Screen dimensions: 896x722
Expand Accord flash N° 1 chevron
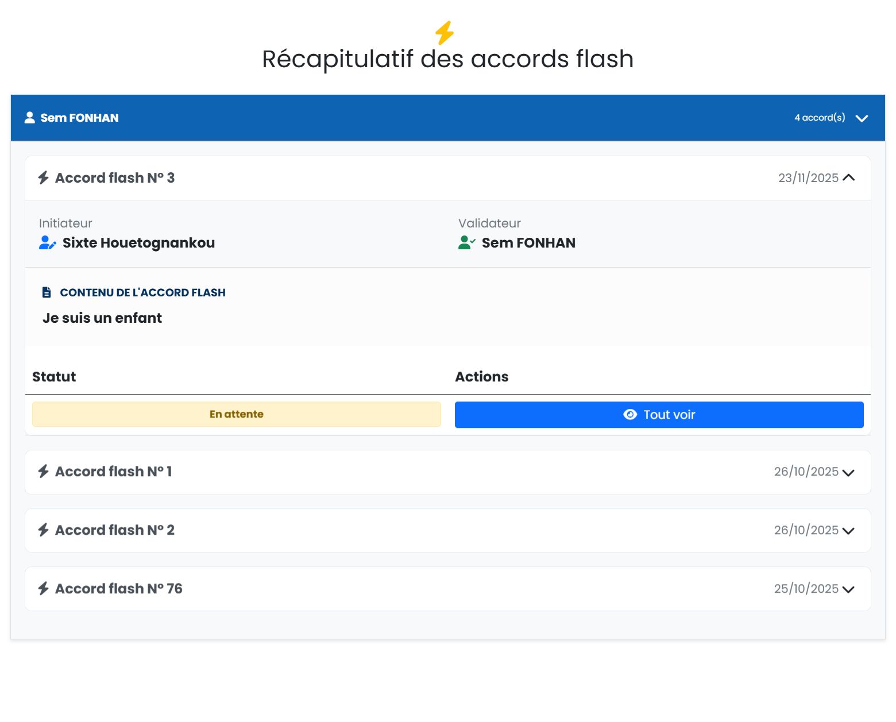(x=848, y=473)
